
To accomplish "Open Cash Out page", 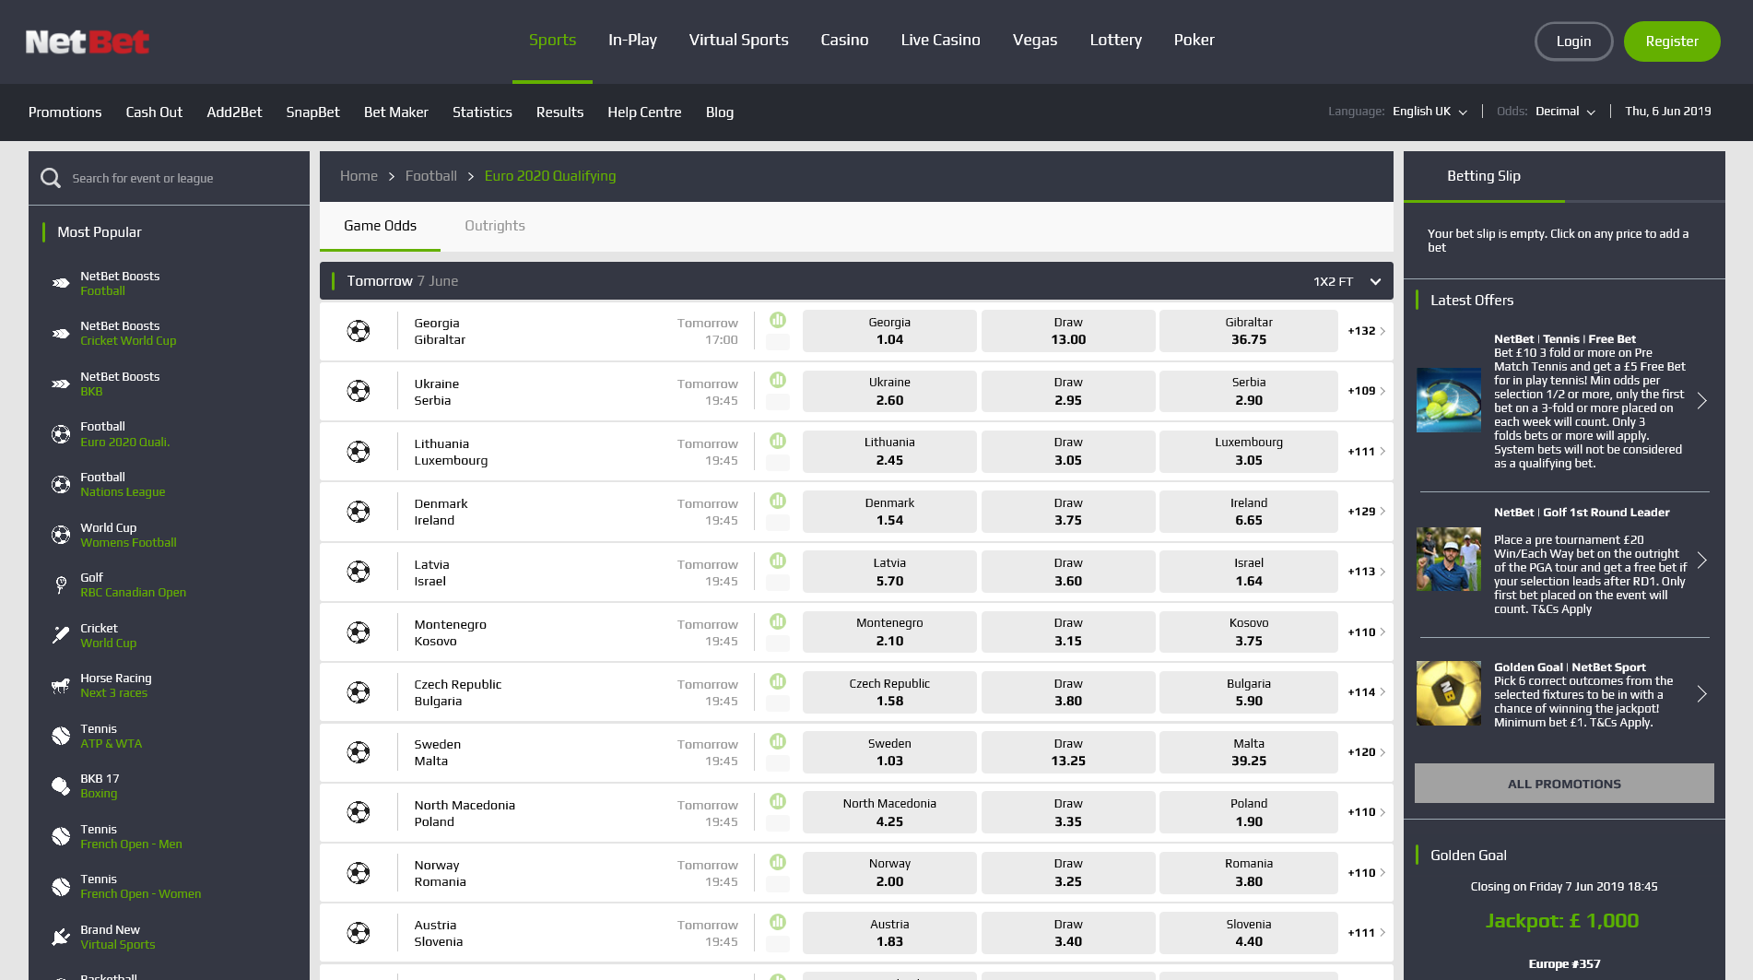I will (x=154, y=112).
